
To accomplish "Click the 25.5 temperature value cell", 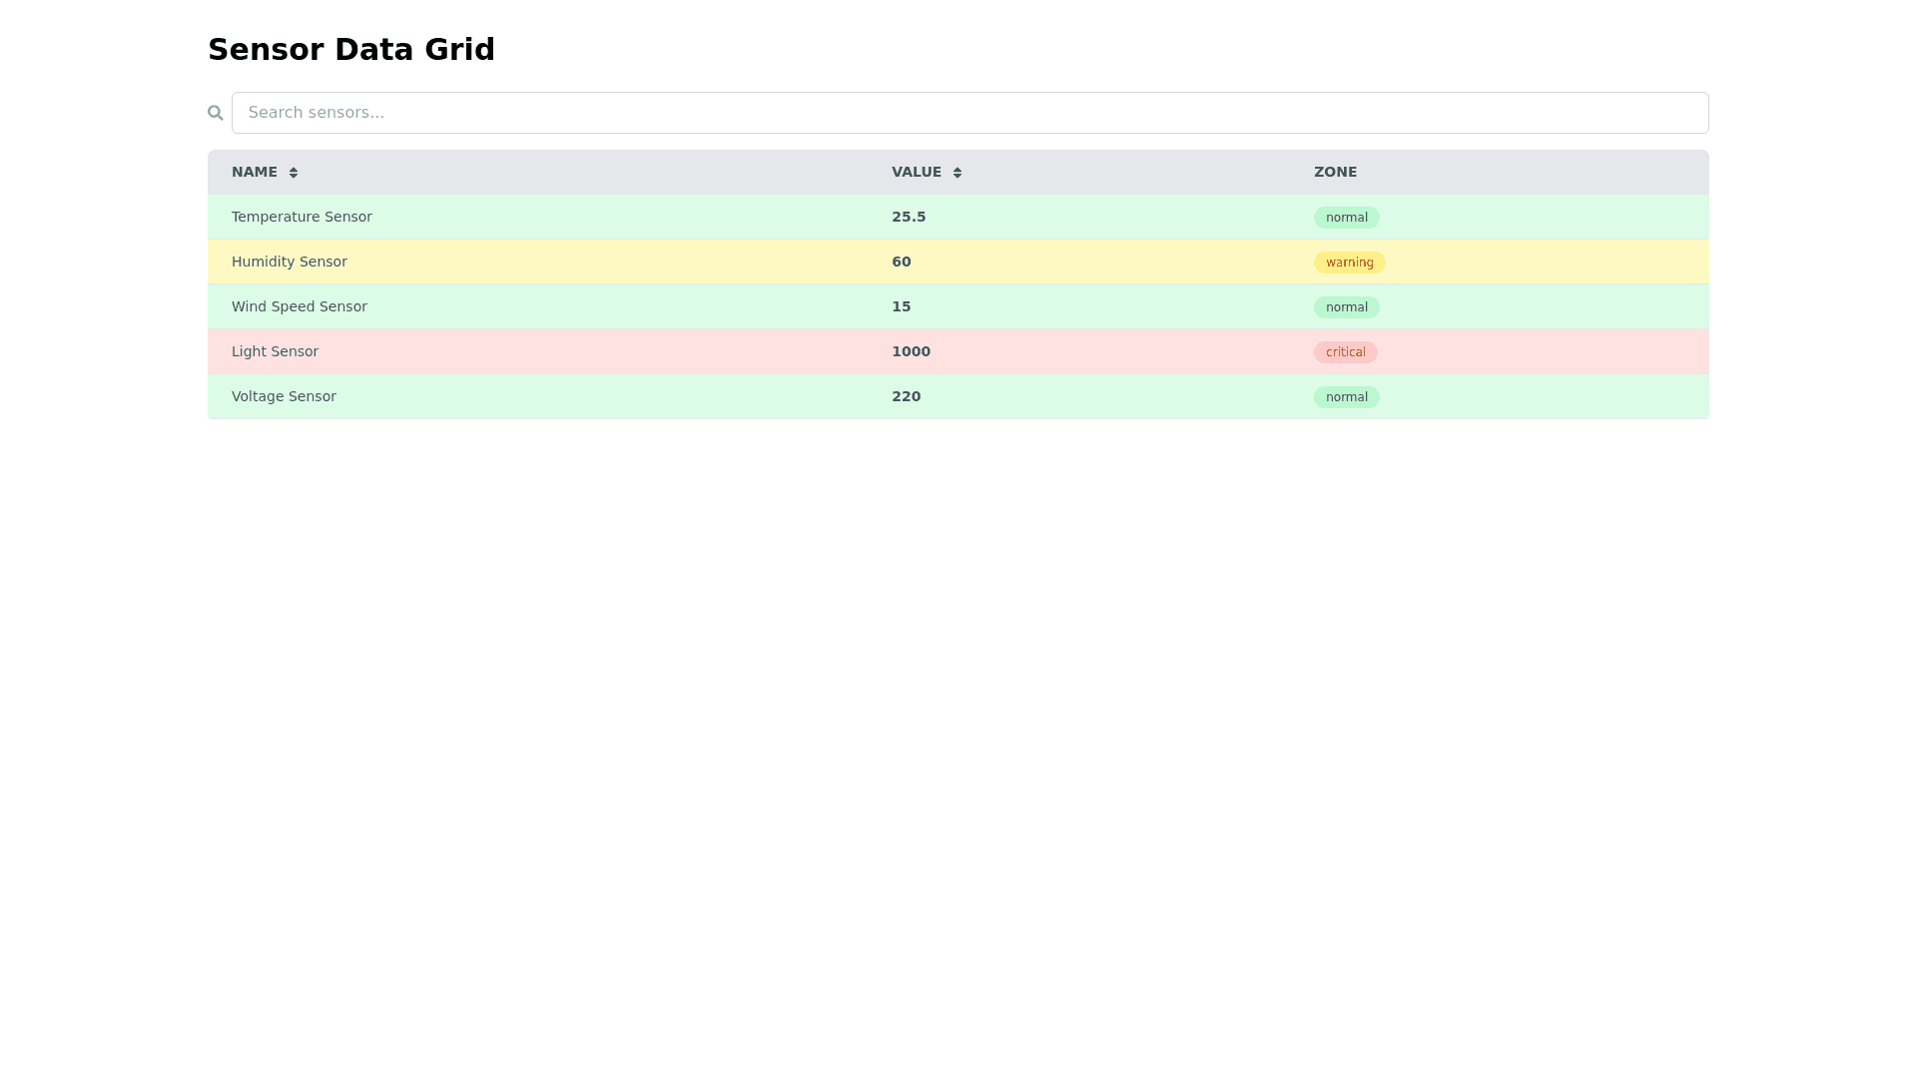I will coord(909,217).
